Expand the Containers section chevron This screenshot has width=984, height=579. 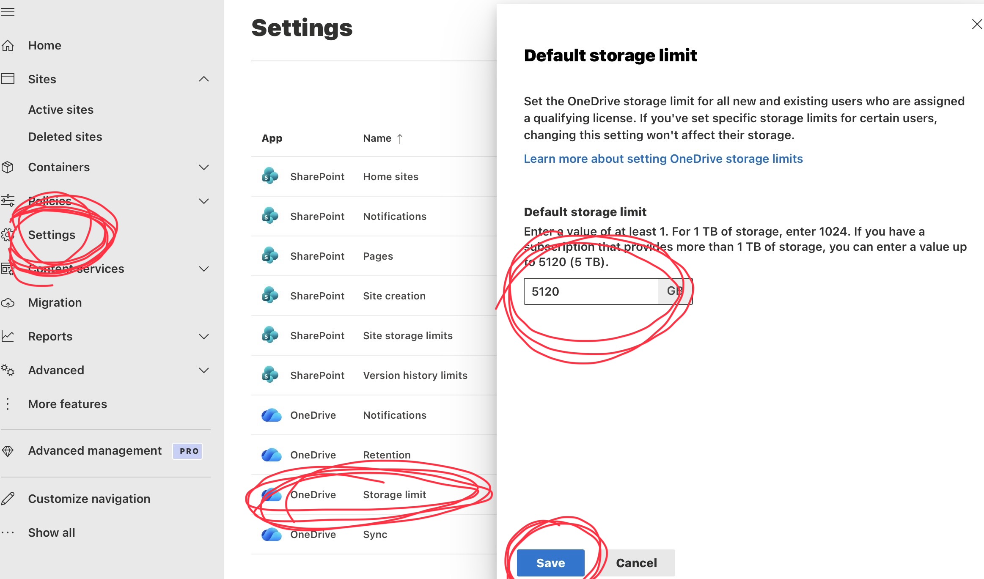tap(204, 167)
